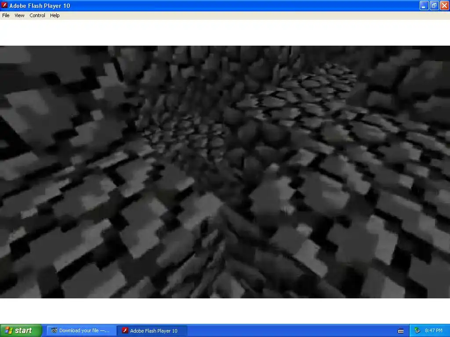Click the Adobe Flash Player 10 title text
Screen dimensions: 450x337
point(40,6)
